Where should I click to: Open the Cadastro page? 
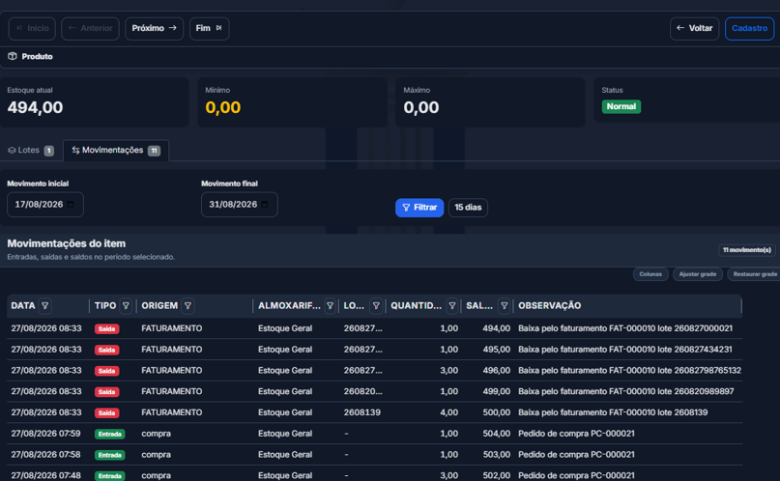[x=749, y=28]
